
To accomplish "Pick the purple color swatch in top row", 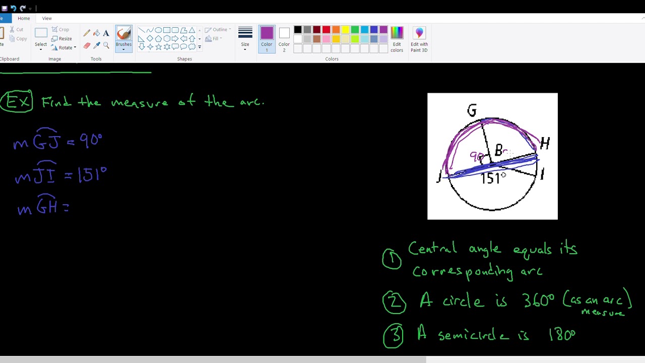I will pyautogui.click(x=384, y=30).
